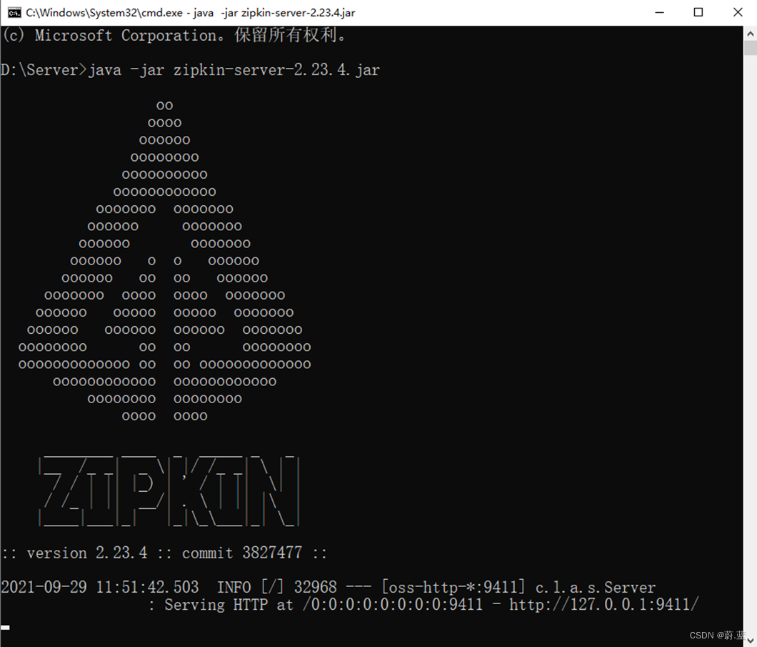The height and width of the screenshot is (647, 757).
Task: Click the 'commit 3827477' text
Action: (242, 553)
